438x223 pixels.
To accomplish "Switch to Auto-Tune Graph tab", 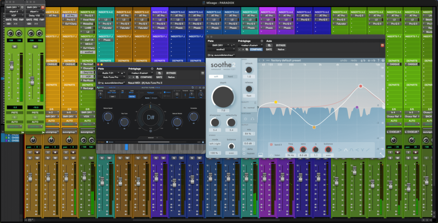I will point(154,98).
